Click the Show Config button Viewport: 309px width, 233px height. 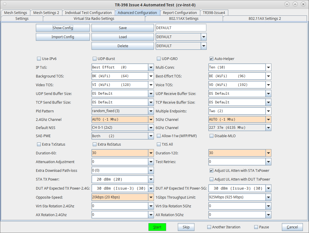tap(63, 28)
